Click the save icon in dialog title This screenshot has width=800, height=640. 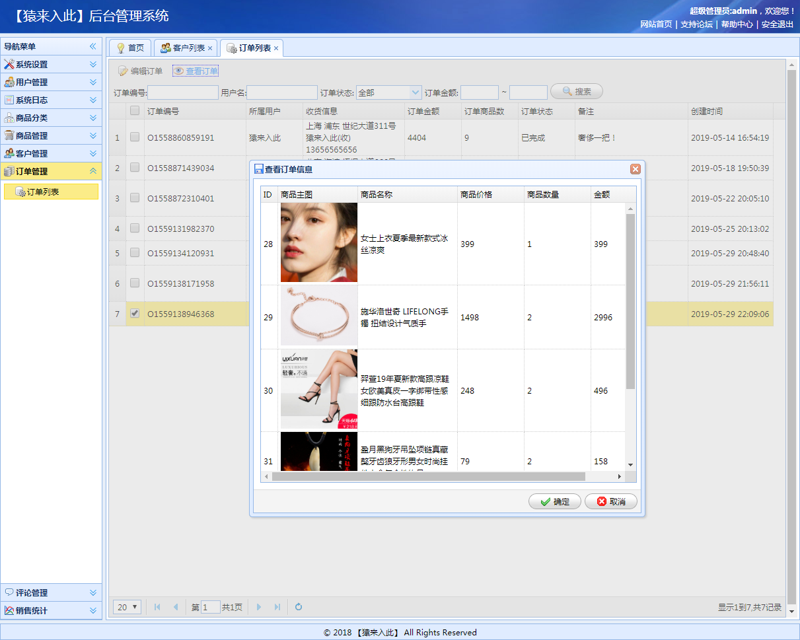[x=259, y=169]
